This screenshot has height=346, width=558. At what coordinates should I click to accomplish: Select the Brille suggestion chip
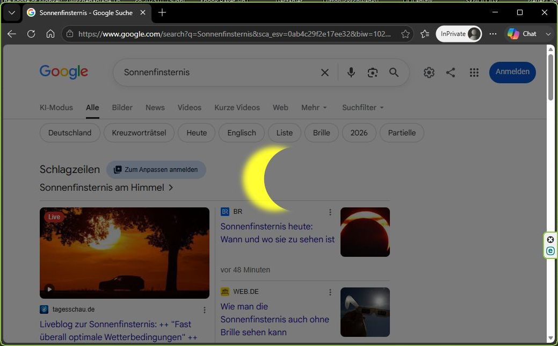tap(321, 133)
